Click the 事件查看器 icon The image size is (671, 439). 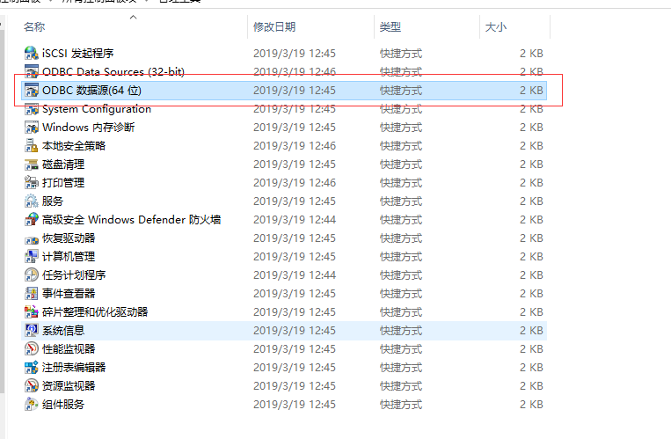pyautogui.click(x=32, y=293)
